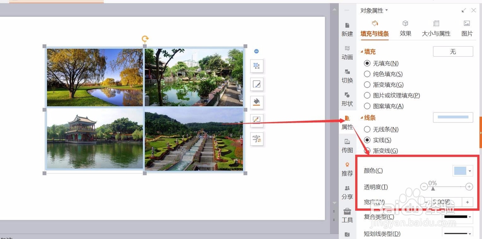The height and width of the screenshot is (239, 482).
Task: Click the rotate handle above the picture
Action: [x=145, y=38]
